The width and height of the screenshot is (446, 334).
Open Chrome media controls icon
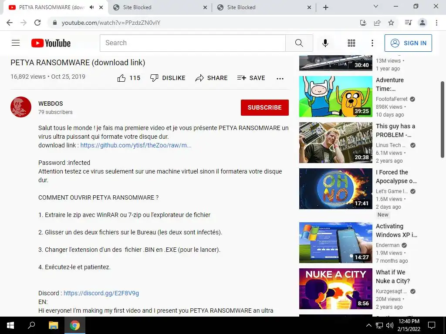(x=409, y=23)
